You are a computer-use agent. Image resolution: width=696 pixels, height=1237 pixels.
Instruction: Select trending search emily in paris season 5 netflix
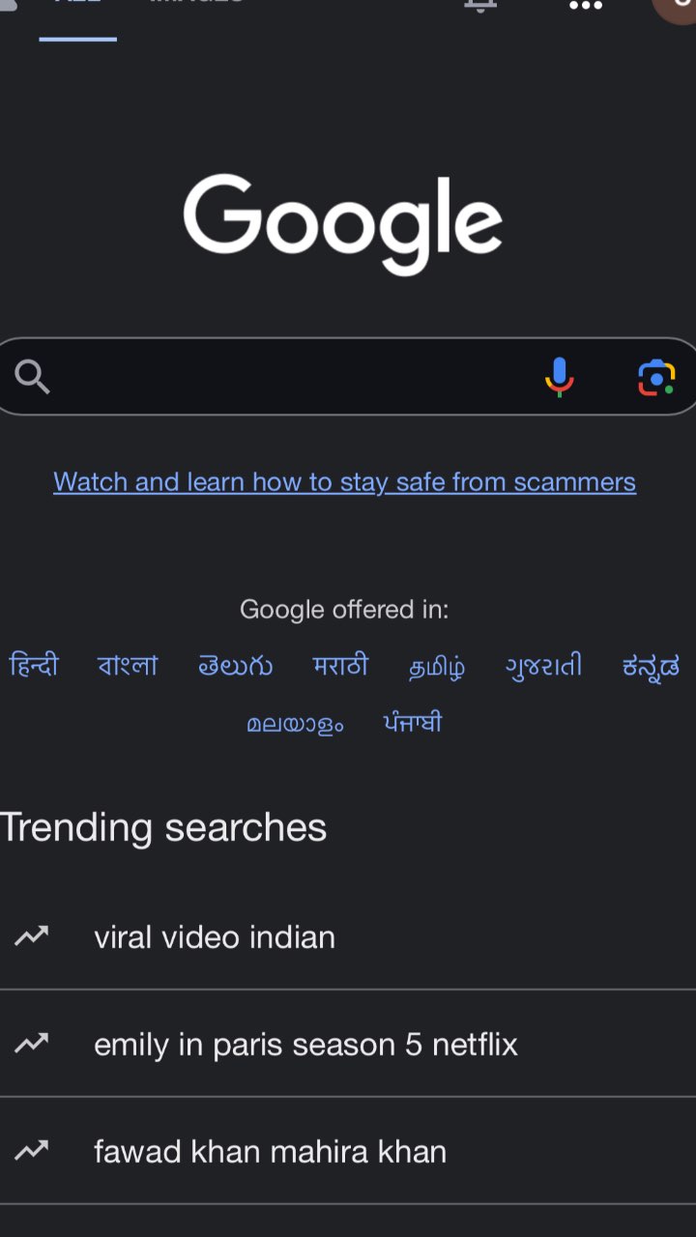pyautogui.click(x=348, y=1044)
